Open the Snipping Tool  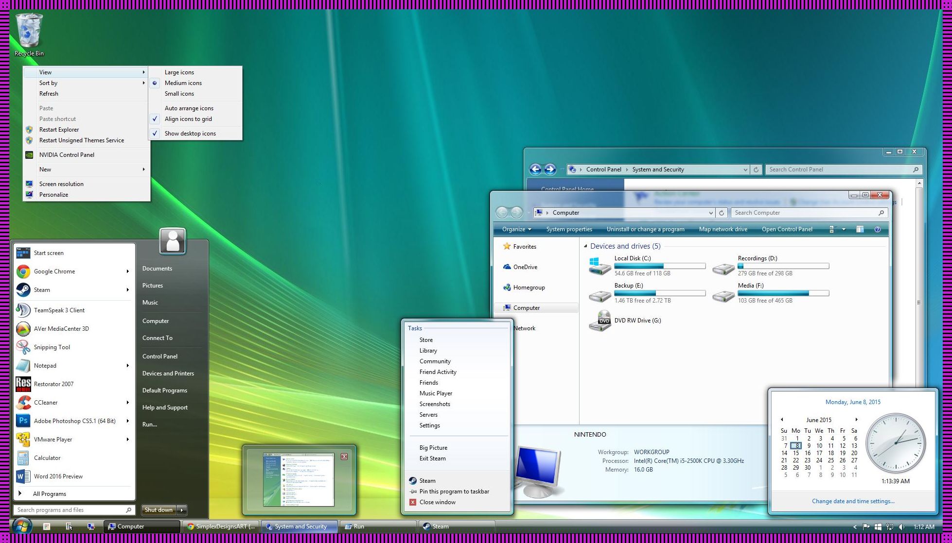[x=74, y=347]
